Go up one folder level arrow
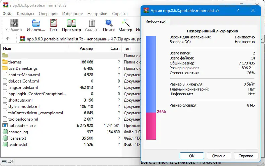The height and width of the screenshot is (166, 265). 8,39
